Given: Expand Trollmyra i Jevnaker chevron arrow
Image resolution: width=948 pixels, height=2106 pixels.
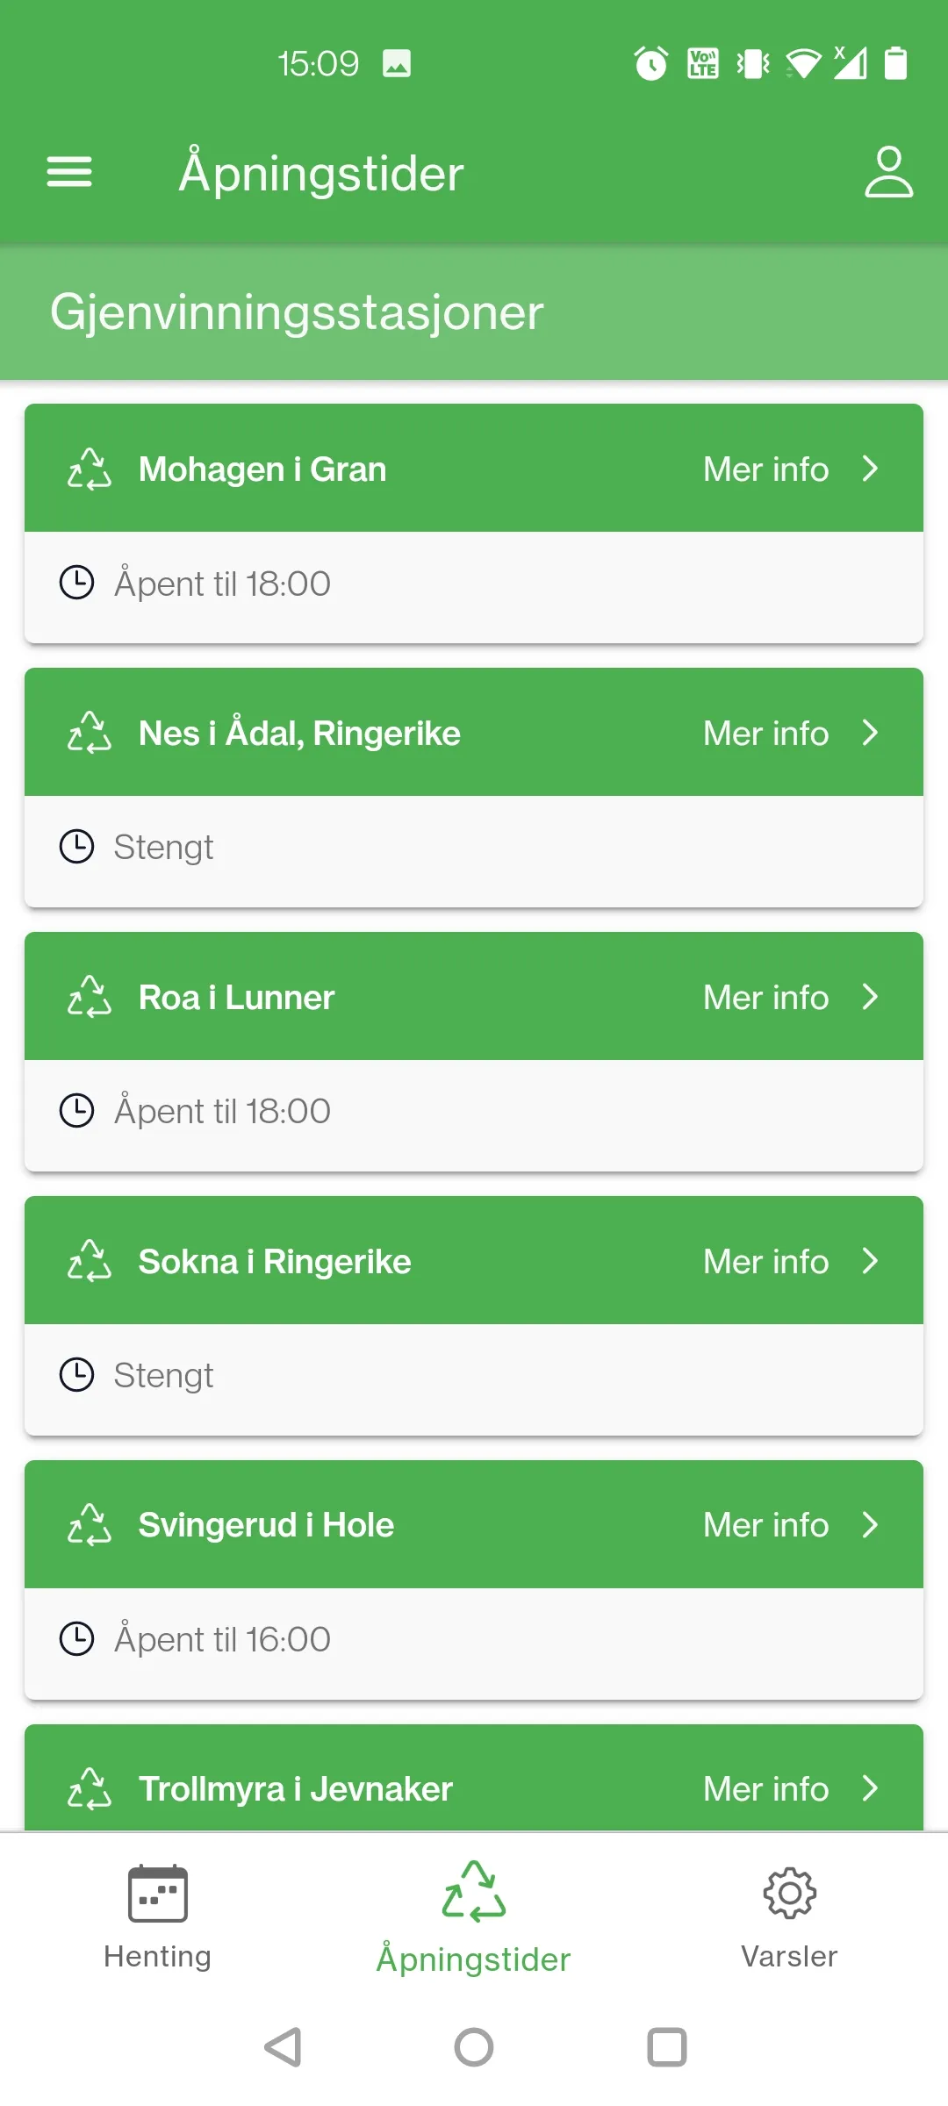Looking at the screenshot, I should [x=870, y=1788].
